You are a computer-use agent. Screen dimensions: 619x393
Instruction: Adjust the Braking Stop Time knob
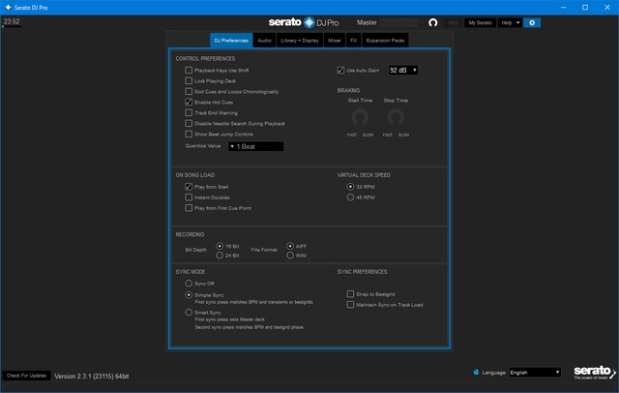[x=396, y=117]
